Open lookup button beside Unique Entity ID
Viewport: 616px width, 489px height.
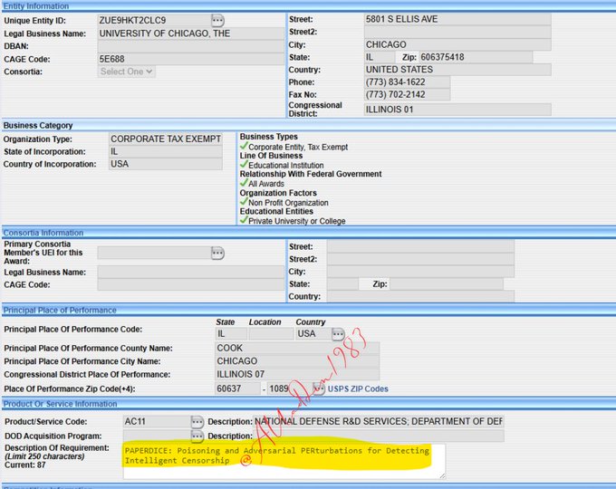click(217, 20)
